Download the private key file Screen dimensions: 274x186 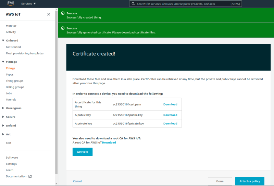(x=170, y=123)
